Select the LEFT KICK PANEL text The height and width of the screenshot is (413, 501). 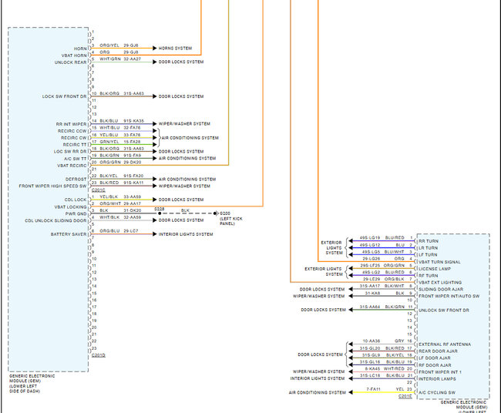point(231,221)
